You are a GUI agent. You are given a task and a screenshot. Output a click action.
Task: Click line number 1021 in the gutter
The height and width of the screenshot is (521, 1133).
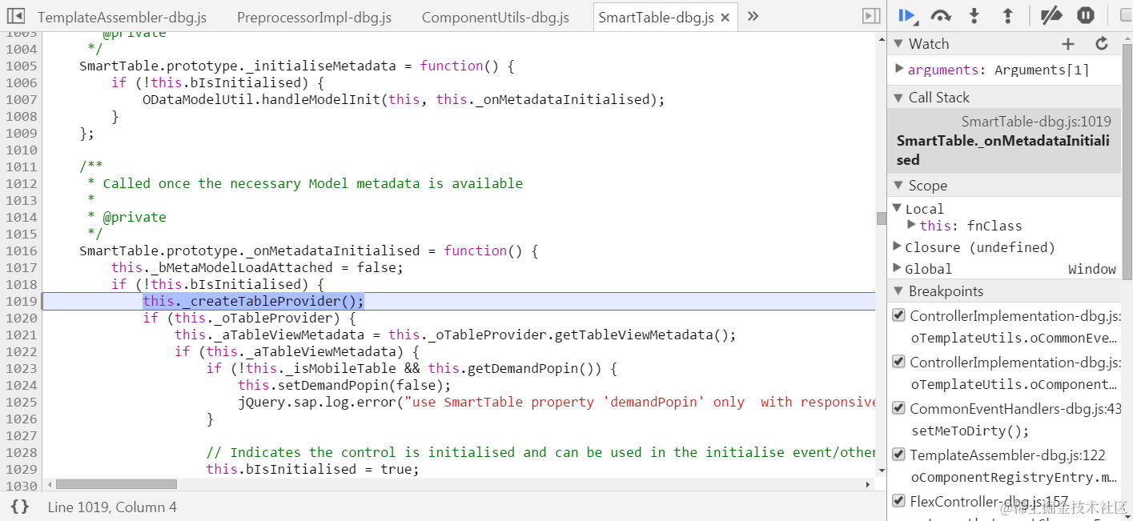(x=22, y=335)
